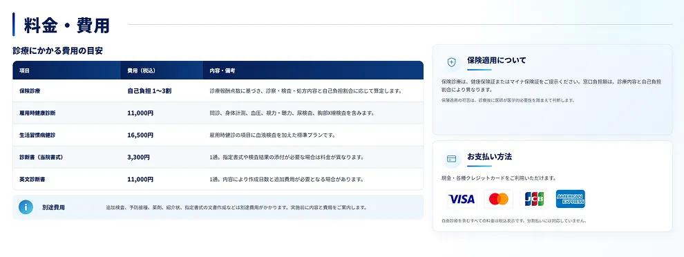Click the 自己負担 1〜3割 fee cell
This screenshot has height=257, width=684.
coord(150,91)
